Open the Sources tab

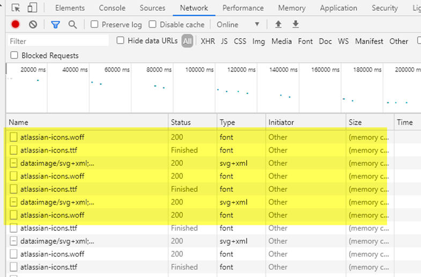coord(152,8)
